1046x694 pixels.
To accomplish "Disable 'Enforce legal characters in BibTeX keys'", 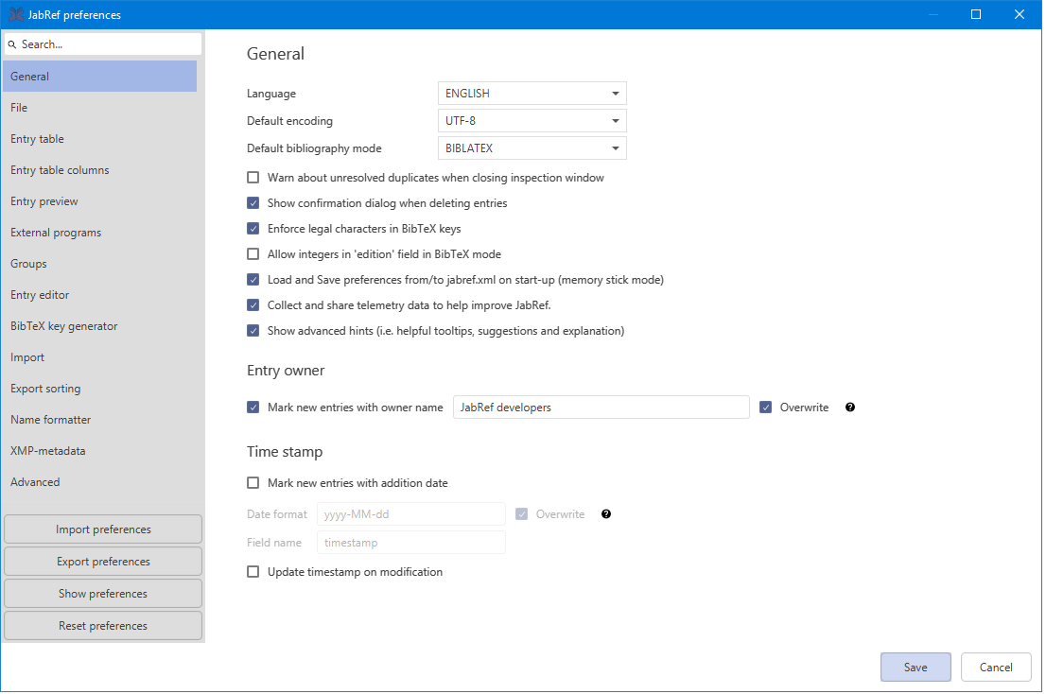I will point(253,229).
